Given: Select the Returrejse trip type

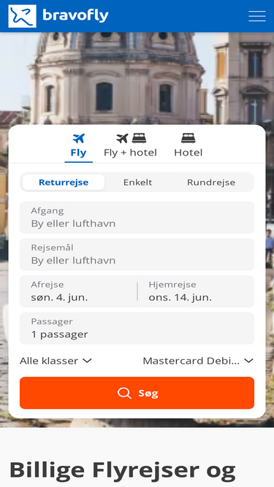Looking at the screenshot, I should click(x=64, y=183).
